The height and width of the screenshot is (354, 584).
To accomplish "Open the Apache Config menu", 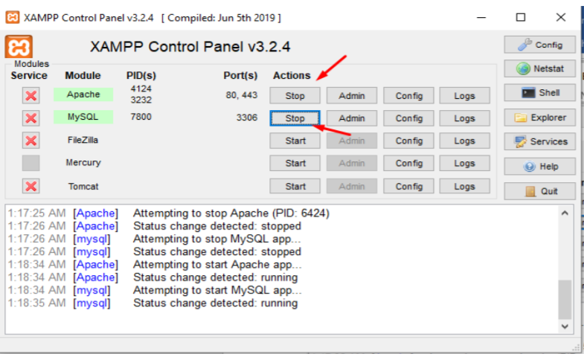I will coord(408,96).
